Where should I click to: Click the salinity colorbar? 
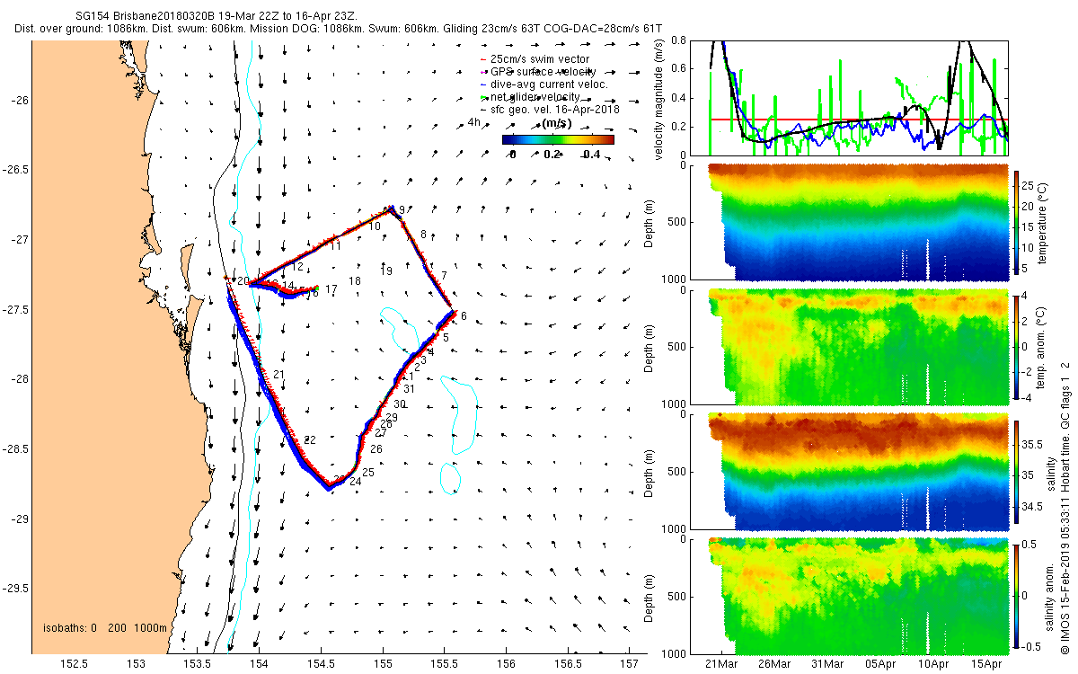1017,471
